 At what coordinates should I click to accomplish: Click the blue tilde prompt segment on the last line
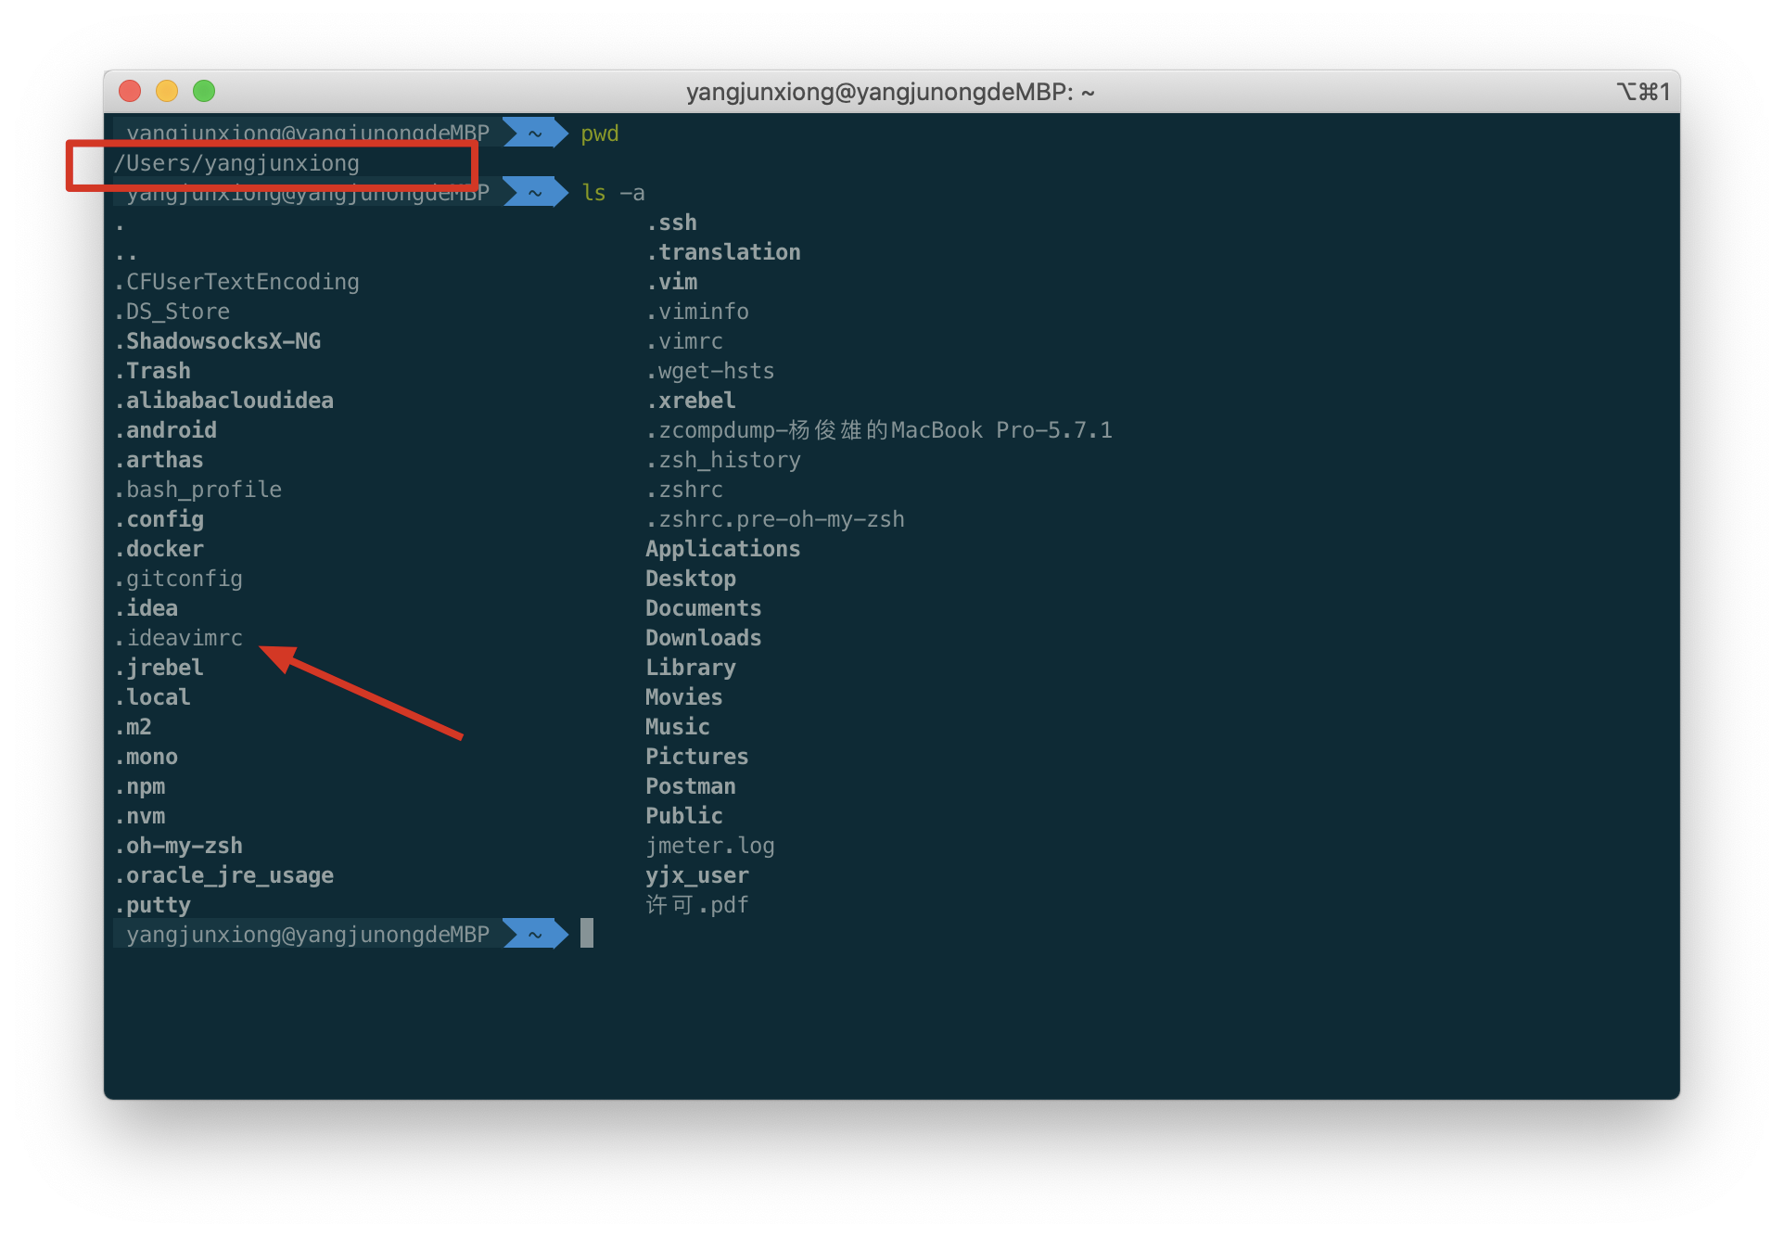535,934
